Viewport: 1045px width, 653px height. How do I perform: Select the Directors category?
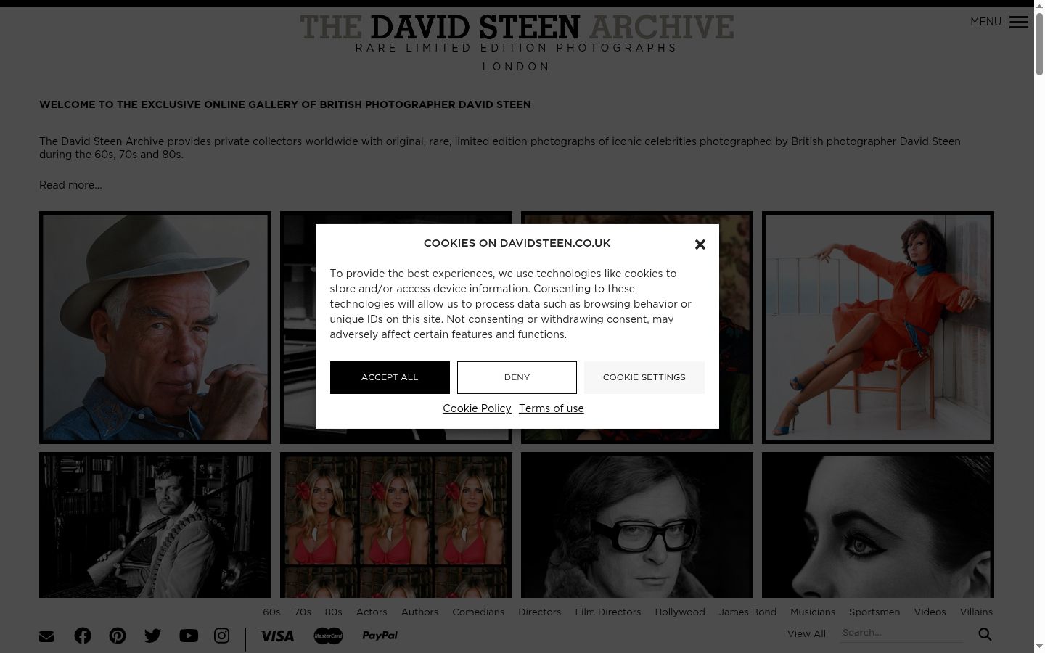point(540,612)
